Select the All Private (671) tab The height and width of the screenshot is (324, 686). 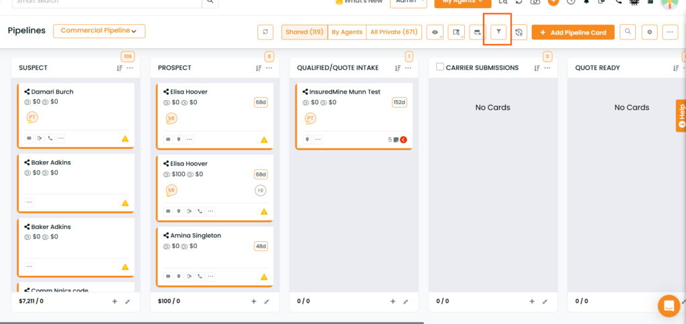394,32
